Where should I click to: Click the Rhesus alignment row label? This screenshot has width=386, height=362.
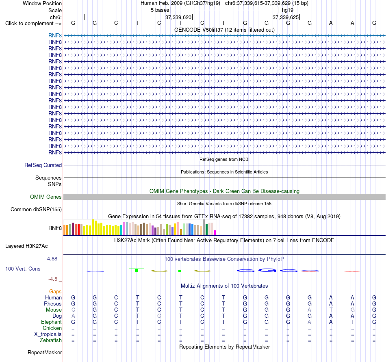(x=53, y=303)
